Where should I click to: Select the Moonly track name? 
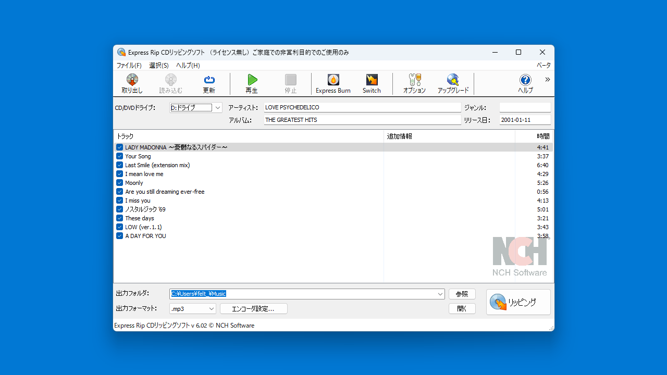pyautogui.click(x=134, y=183)
